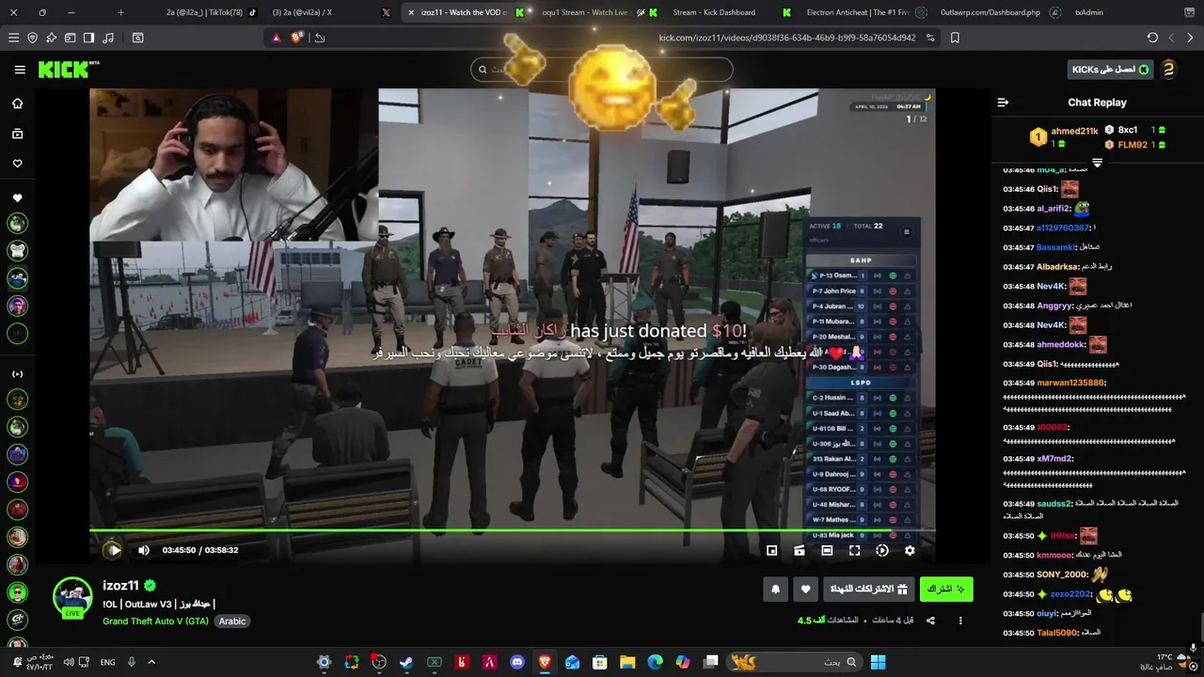Open picture-in-picture mini player
The width and height of the screenshot is (1204, 677).
771,550
